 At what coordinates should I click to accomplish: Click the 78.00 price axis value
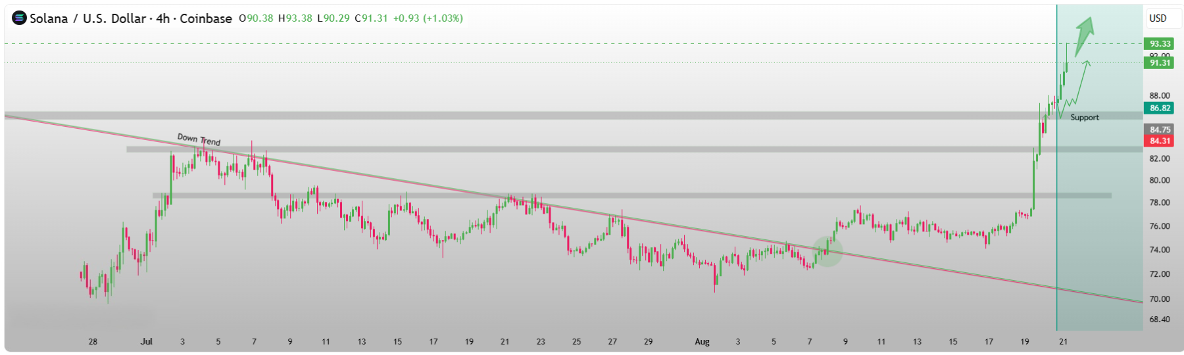click(x=1160, y=202)
